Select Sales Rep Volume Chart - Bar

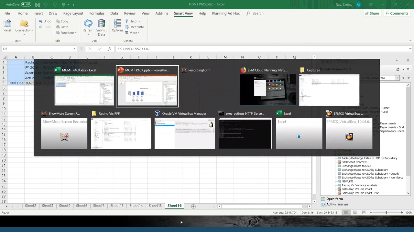click(360, 193)
